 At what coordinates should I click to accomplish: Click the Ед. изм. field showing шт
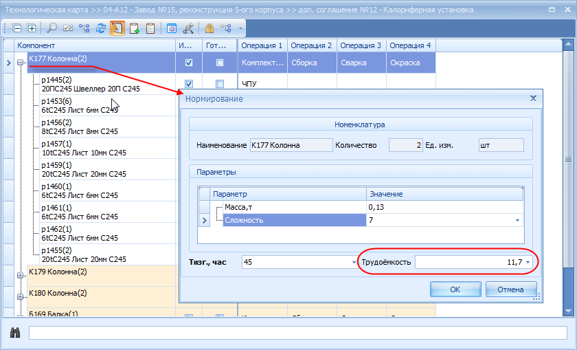pyautogui.click(x=501, y=145)
